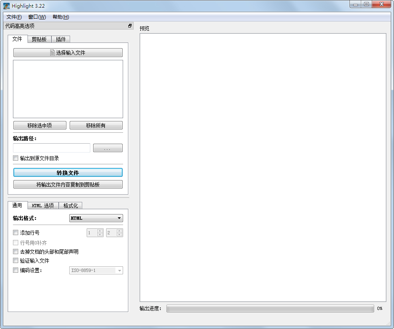
Task: Decrease the line number start value 1
Action: click(x=100, y=235)
